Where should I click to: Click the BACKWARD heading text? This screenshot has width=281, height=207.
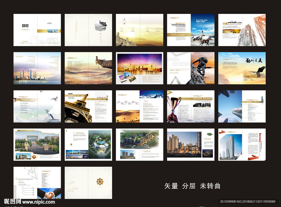[202, 20]
